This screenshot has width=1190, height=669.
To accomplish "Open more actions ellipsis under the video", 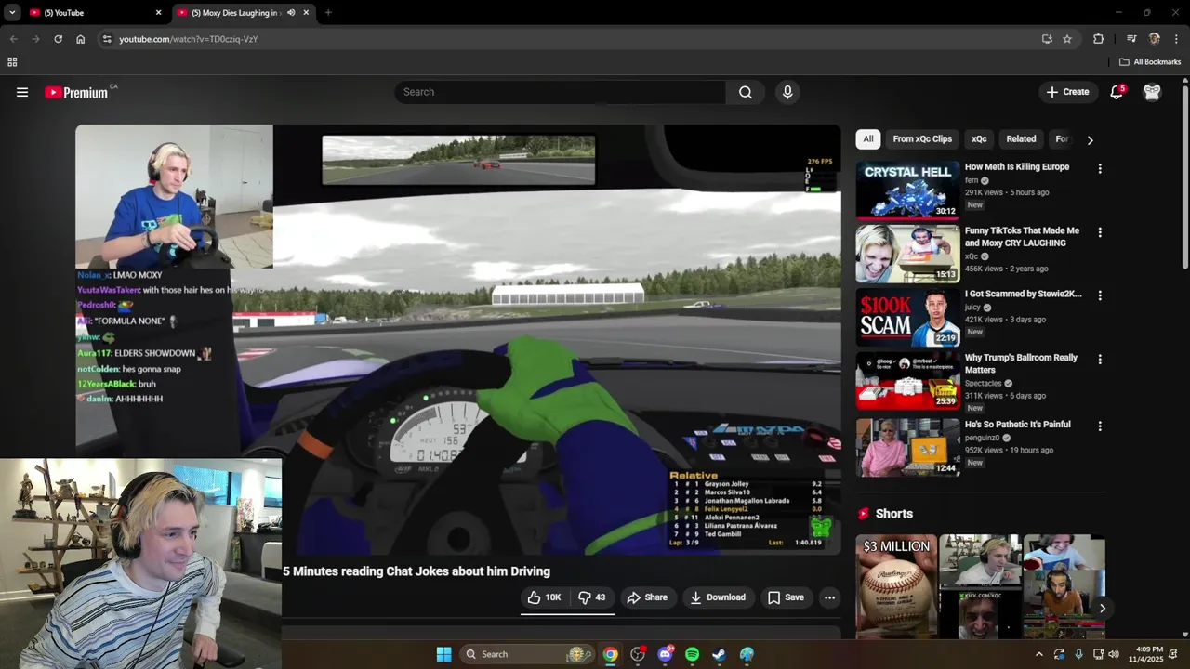I will [x=829, y=597].
